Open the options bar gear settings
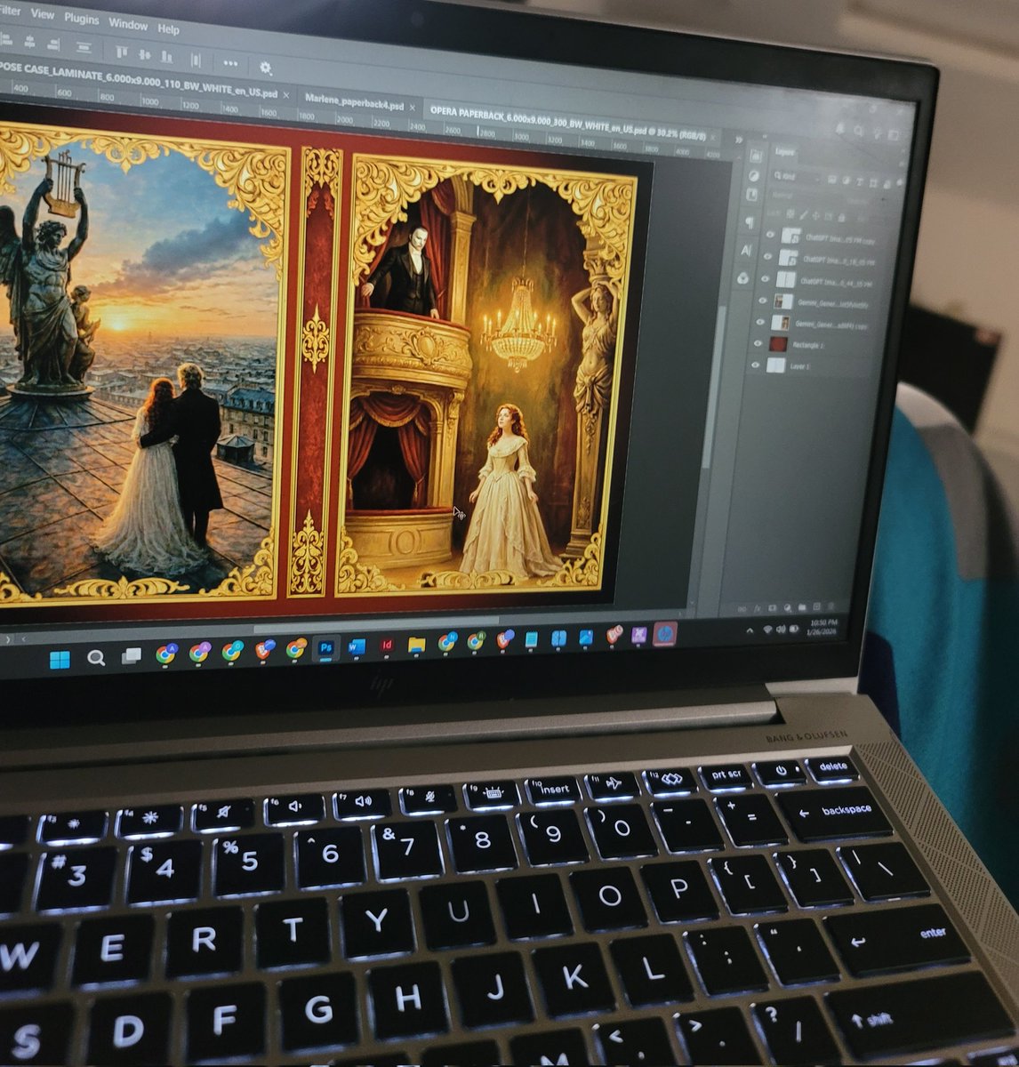 pyautogui.click(x=265, y=68)
